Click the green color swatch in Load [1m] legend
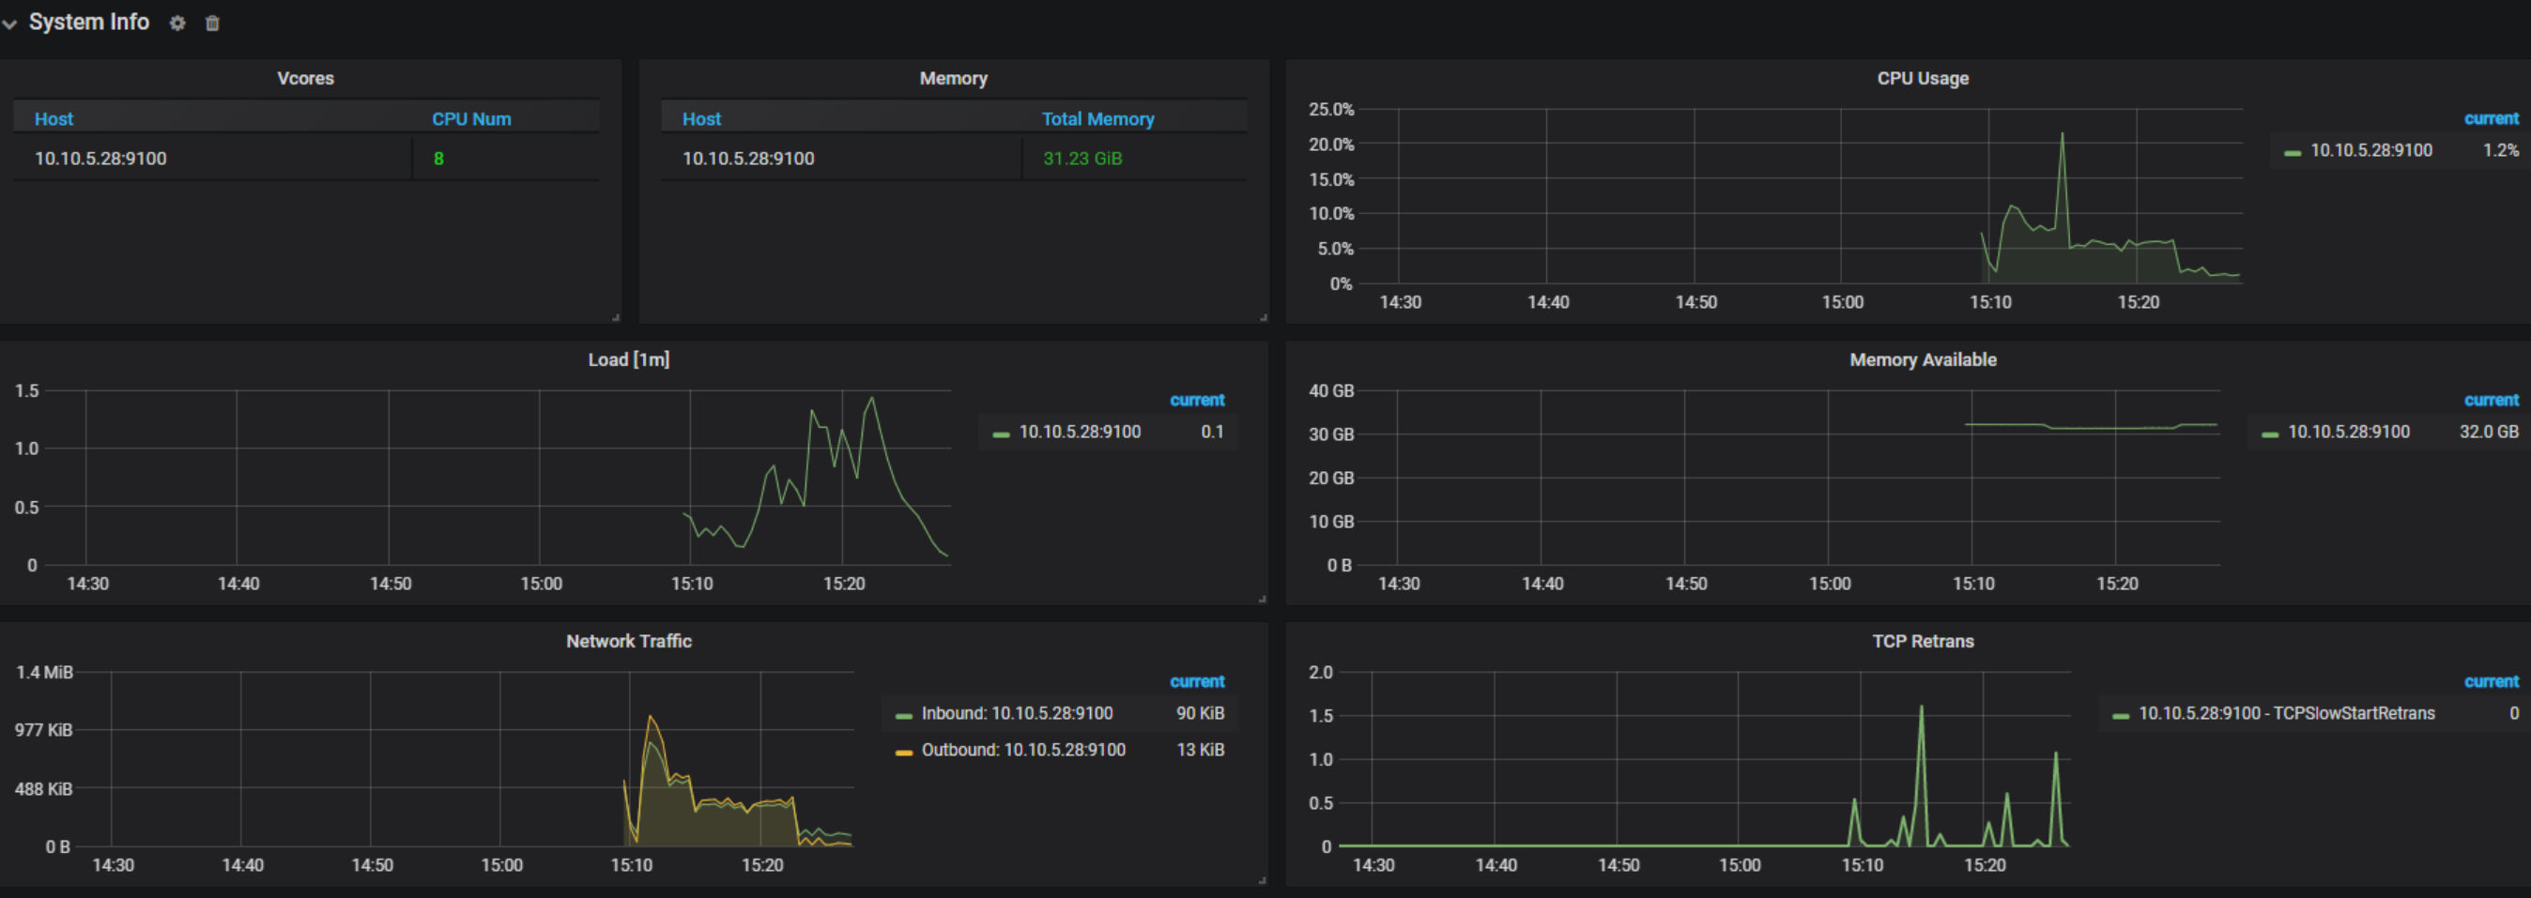Image resolution: width=2531 pixels, height=898 pixels. click(x=1001, y=434)
